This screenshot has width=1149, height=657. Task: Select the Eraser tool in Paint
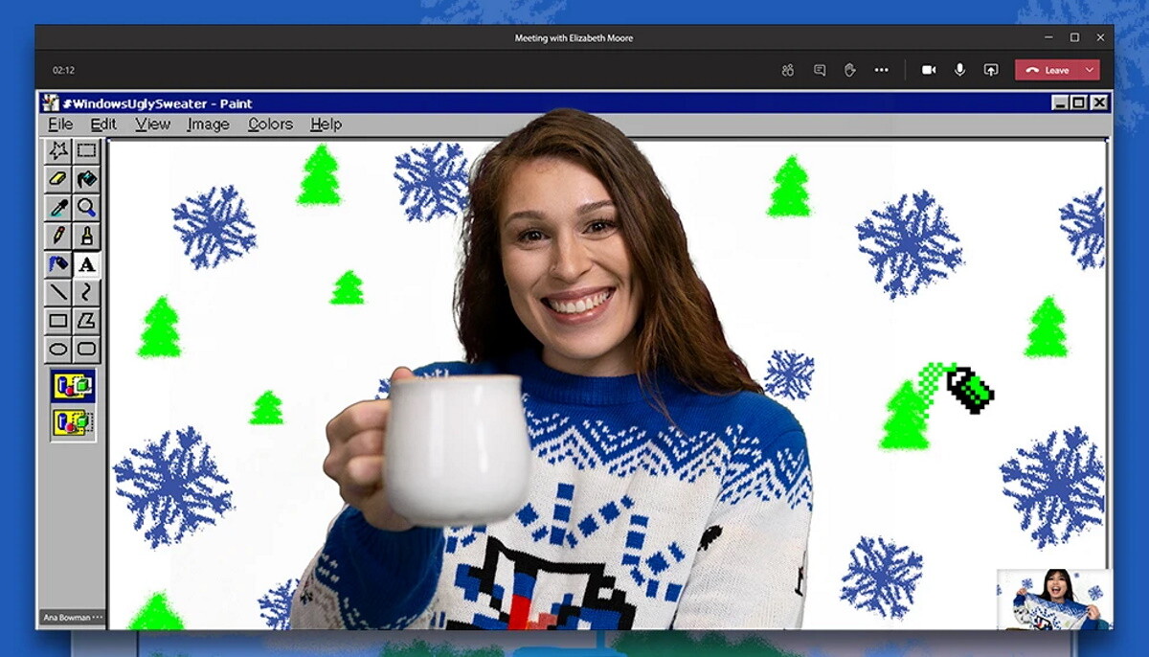point(58,179)
